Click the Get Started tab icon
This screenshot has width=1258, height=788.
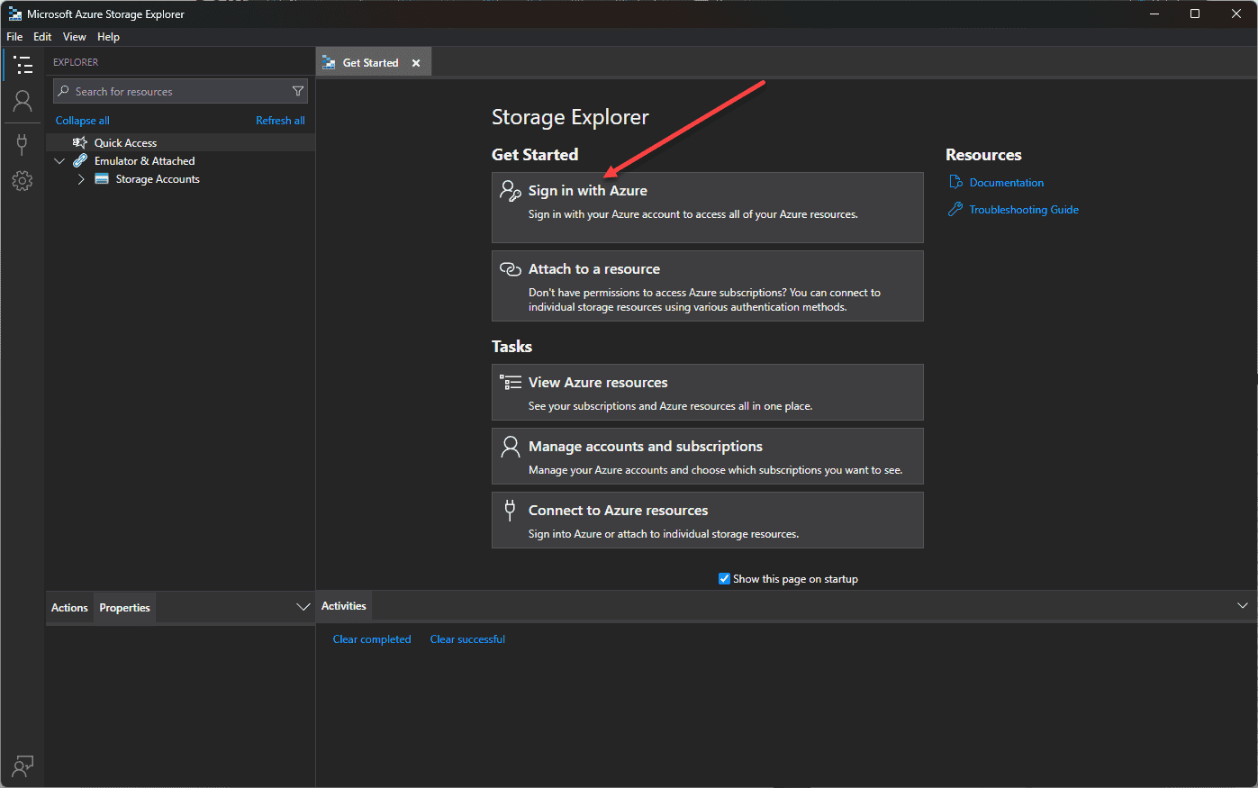330,63
